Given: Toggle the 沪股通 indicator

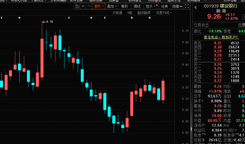Looking at the screenshot, I should click(117, 13).
